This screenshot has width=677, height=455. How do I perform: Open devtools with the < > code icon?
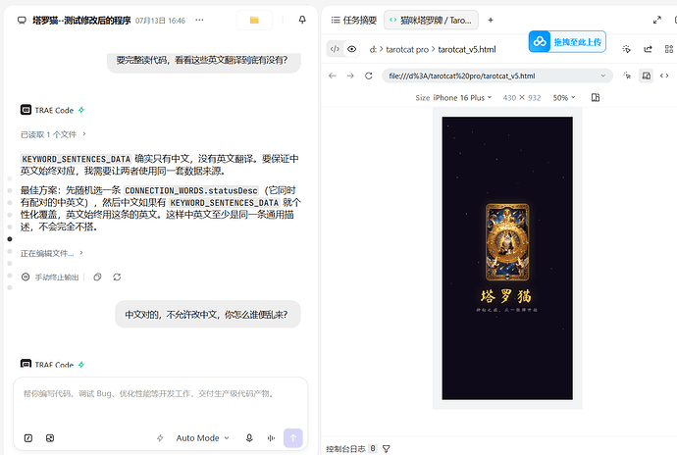tap(664, 76)
